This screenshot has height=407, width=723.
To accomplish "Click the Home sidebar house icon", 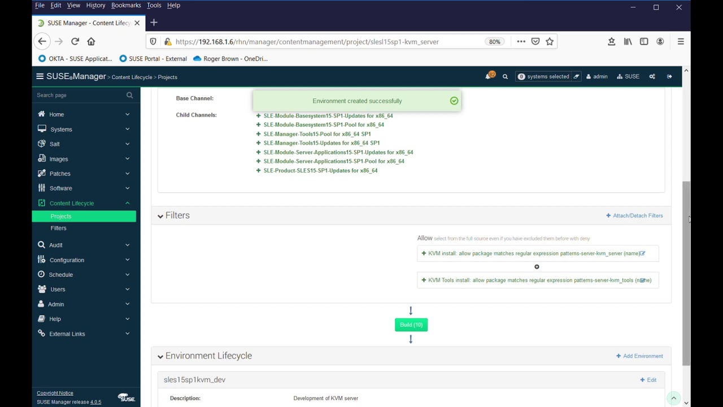I will (x=41, y=114).
